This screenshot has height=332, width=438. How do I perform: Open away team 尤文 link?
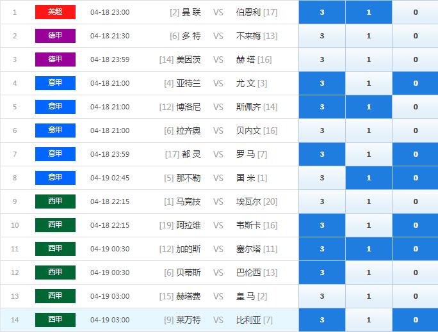tap(245, 83)
